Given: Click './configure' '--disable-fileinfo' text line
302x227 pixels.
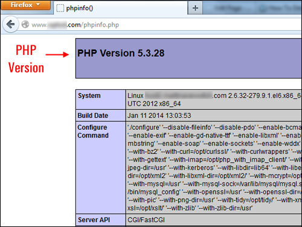Looking at the screenshot, I should point(214,127).
